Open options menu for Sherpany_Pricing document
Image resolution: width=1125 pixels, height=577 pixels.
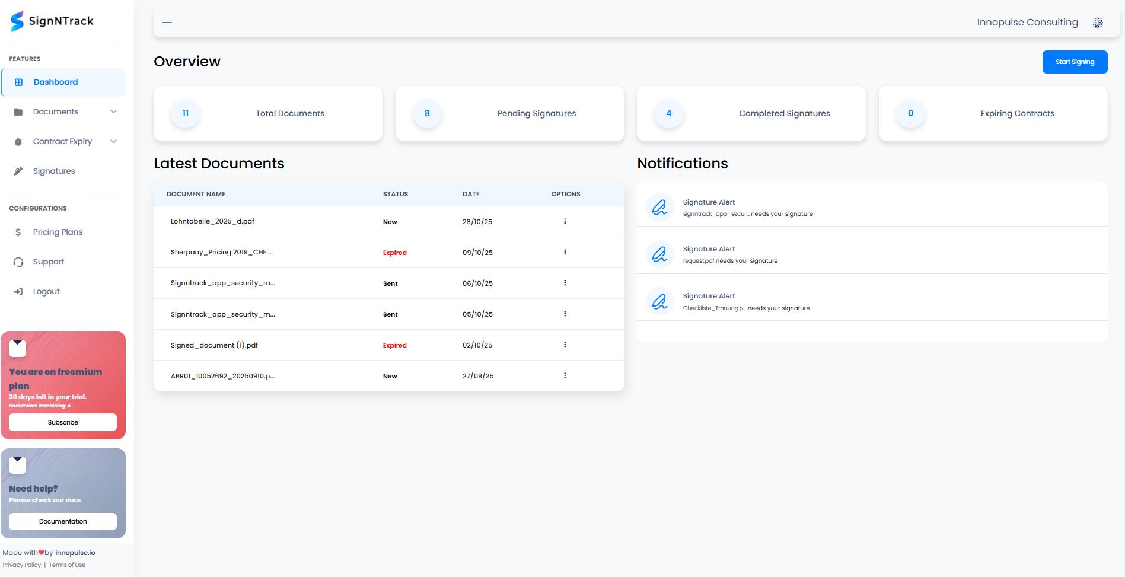(x=565, y=252)
